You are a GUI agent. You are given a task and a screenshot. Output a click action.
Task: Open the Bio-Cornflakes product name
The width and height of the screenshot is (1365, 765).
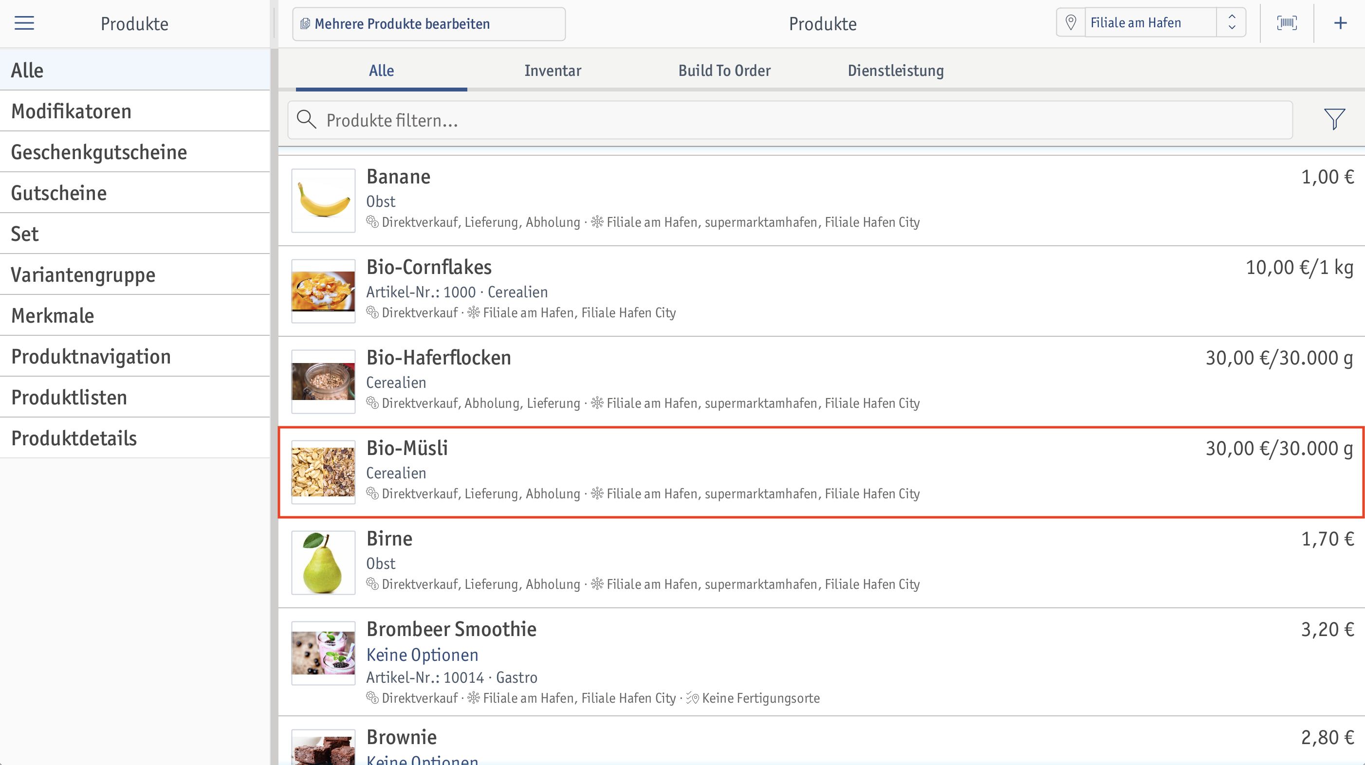(429, 267)
